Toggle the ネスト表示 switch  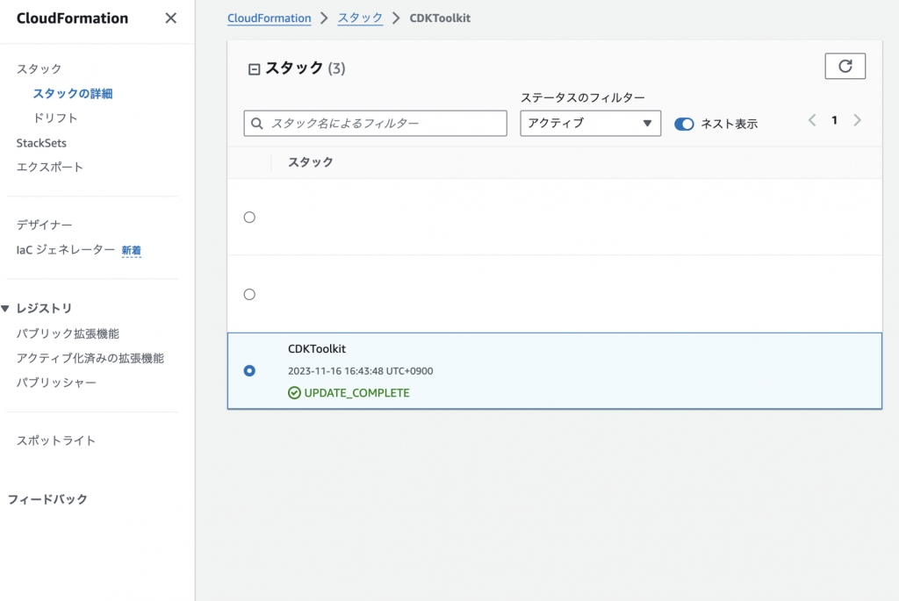coord(684,124)
